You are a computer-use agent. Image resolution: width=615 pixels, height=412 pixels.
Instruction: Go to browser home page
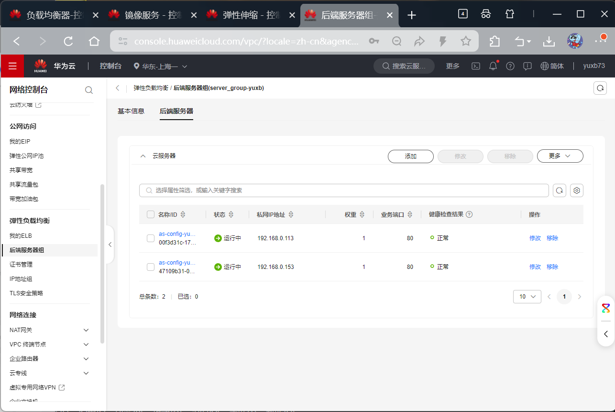pos(94,41)
